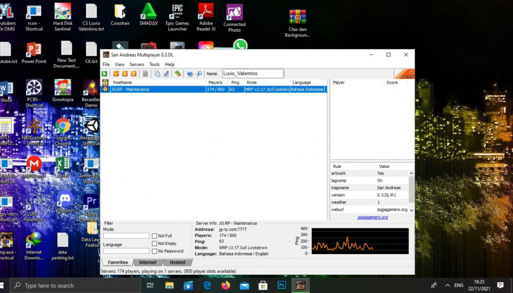Click the 'lagcomp' rule row

(x=369, y=180)
